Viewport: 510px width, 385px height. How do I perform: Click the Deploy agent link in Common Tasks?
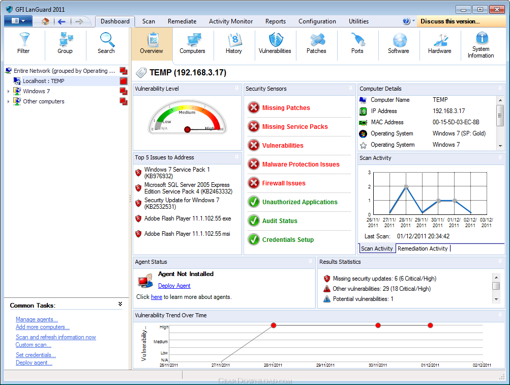(x=34, y=363)
